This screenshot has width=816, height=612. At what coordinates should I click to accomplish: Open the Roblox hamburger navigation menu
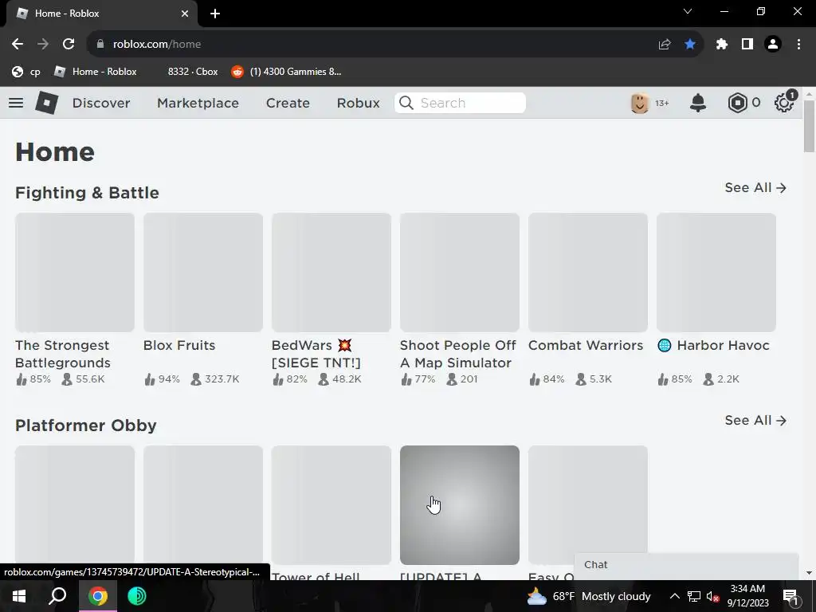pos(16,103)
